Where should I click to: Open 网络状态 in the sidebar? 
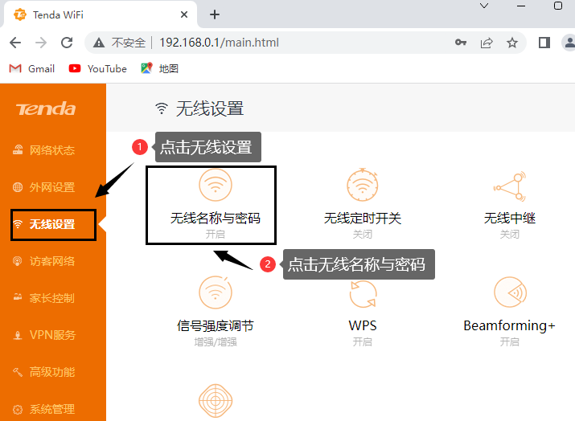pos(44,150)
